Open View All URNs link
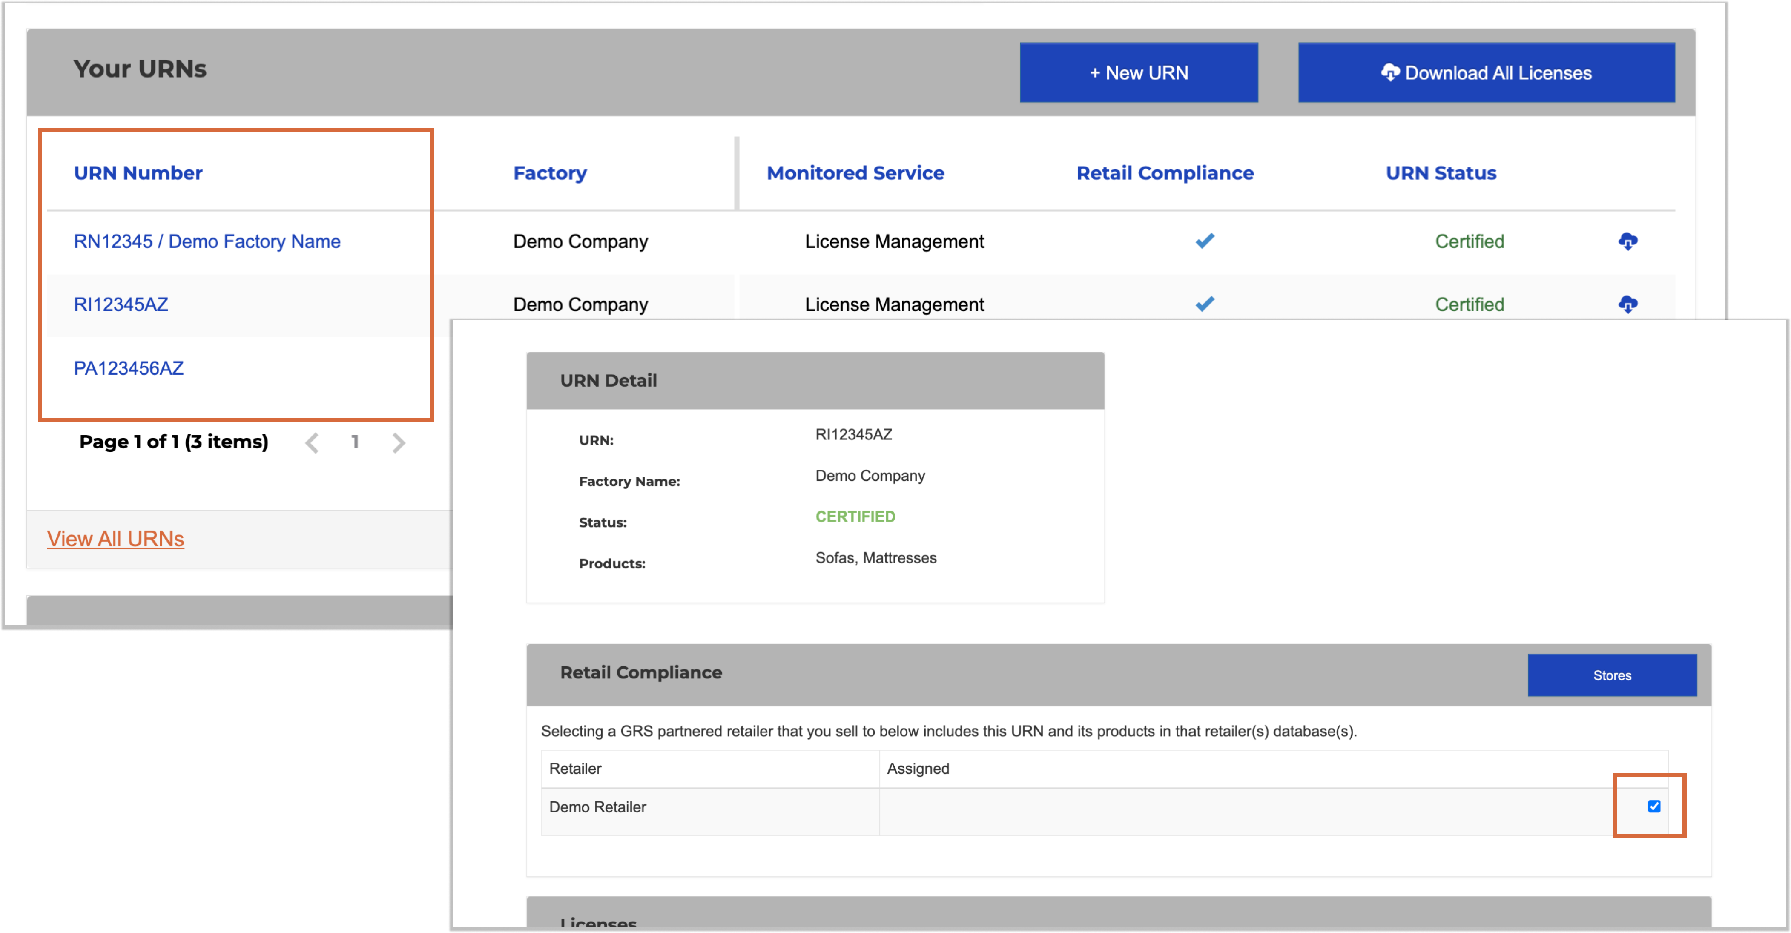 [x=115, y=539]
